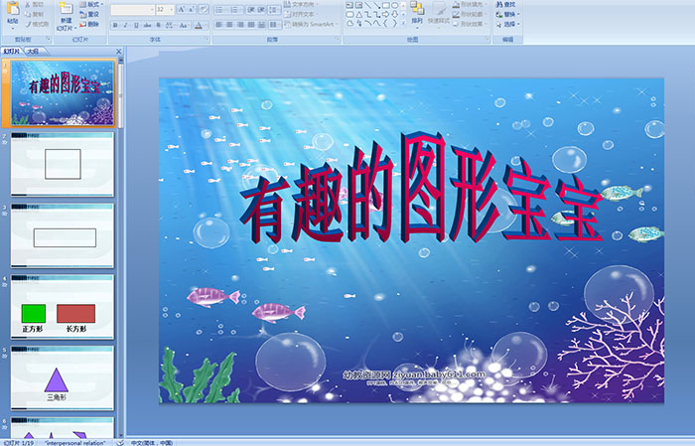Select the right block arrow shape
Screen dimensions: 695x446
click(x=385, y=15)
